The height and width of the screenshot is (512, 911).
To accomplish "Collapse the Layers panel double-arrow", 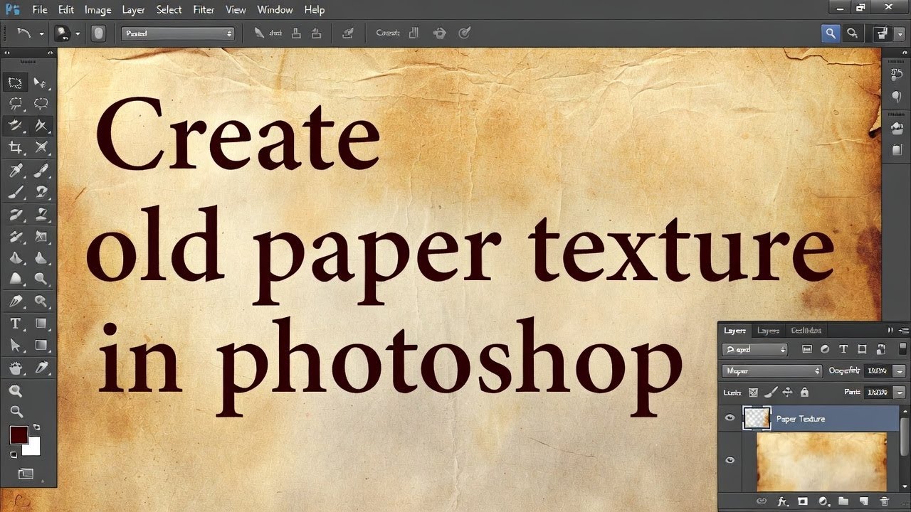I will click(x=890, y=331).
